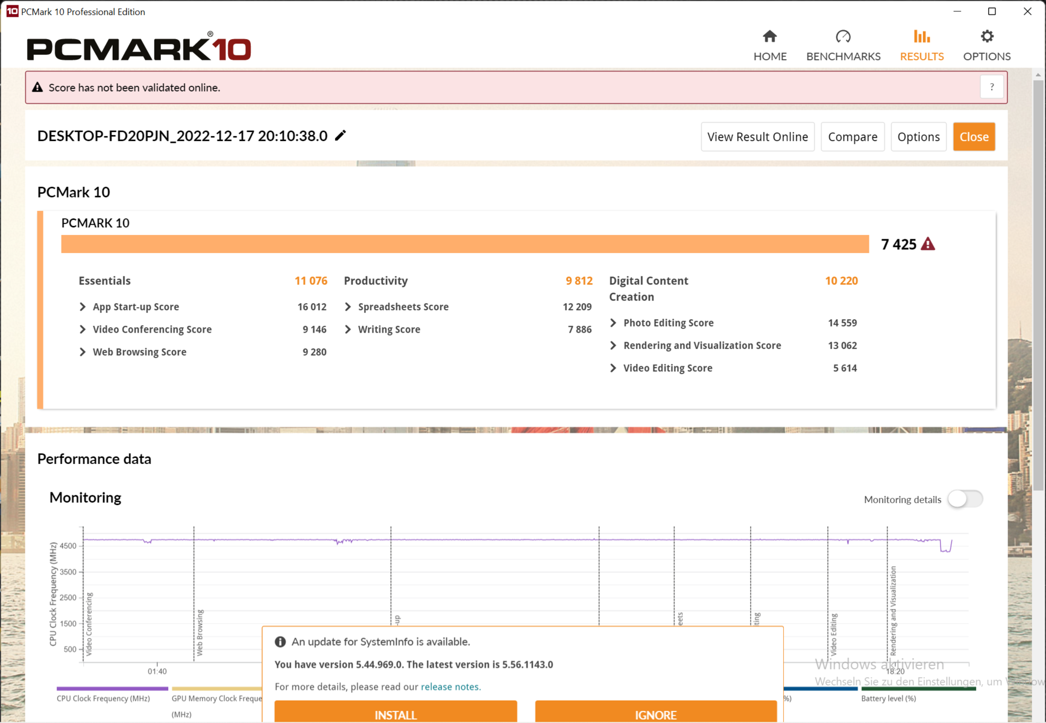Click the result name DESKTOP-FD20PJN title
Screen dimensions: 1046x723
tap(182, 136)
